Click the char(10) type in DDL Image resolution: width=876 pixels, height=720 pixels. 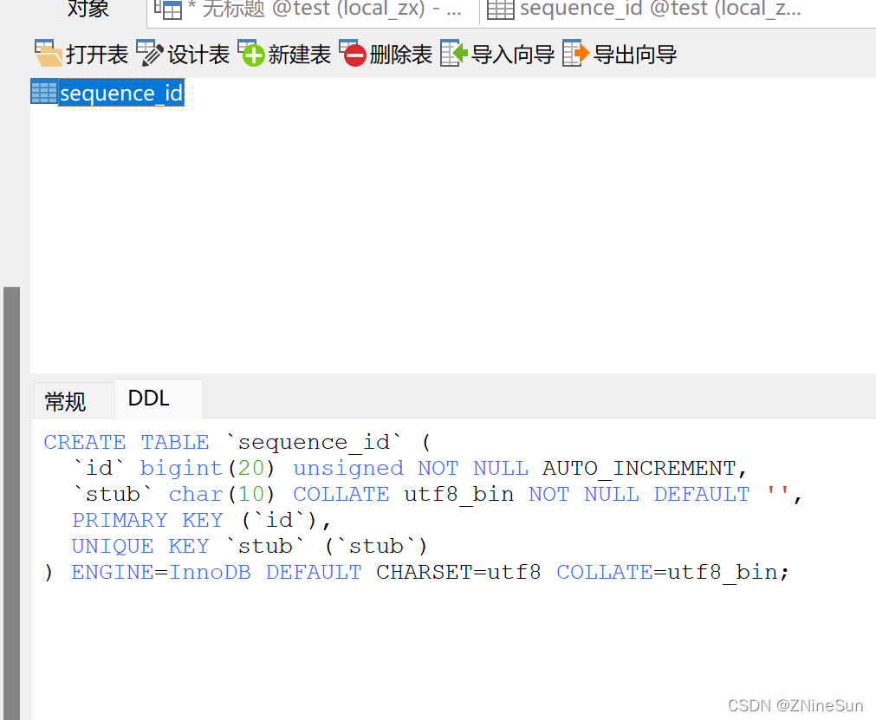click(x=222, y=495)
